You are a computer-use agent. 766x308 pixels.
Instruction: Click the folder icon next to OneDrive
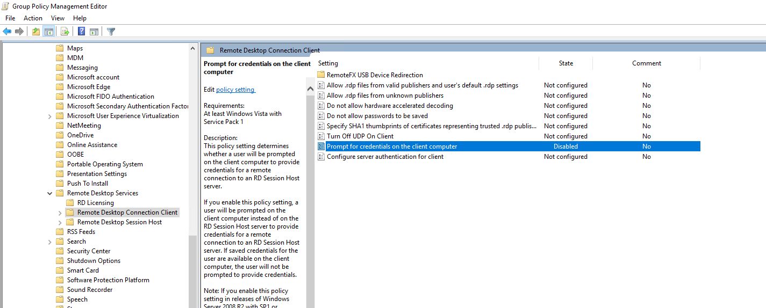point(60,135)
